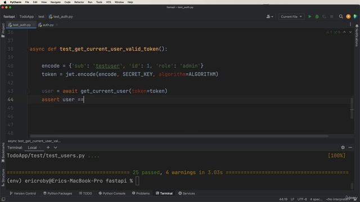Click the test_get_current_user_valid_token function name
Image resolution: width=360 pixels, height=202 pixels.
coord(109,49)
